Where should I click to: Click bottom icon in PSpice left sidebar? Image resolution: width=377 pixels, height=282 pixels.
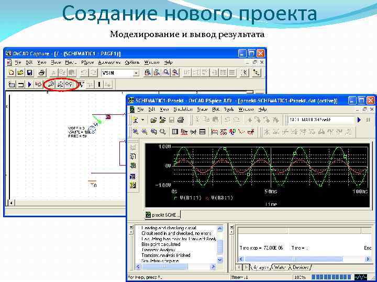[x=132, y=185]
